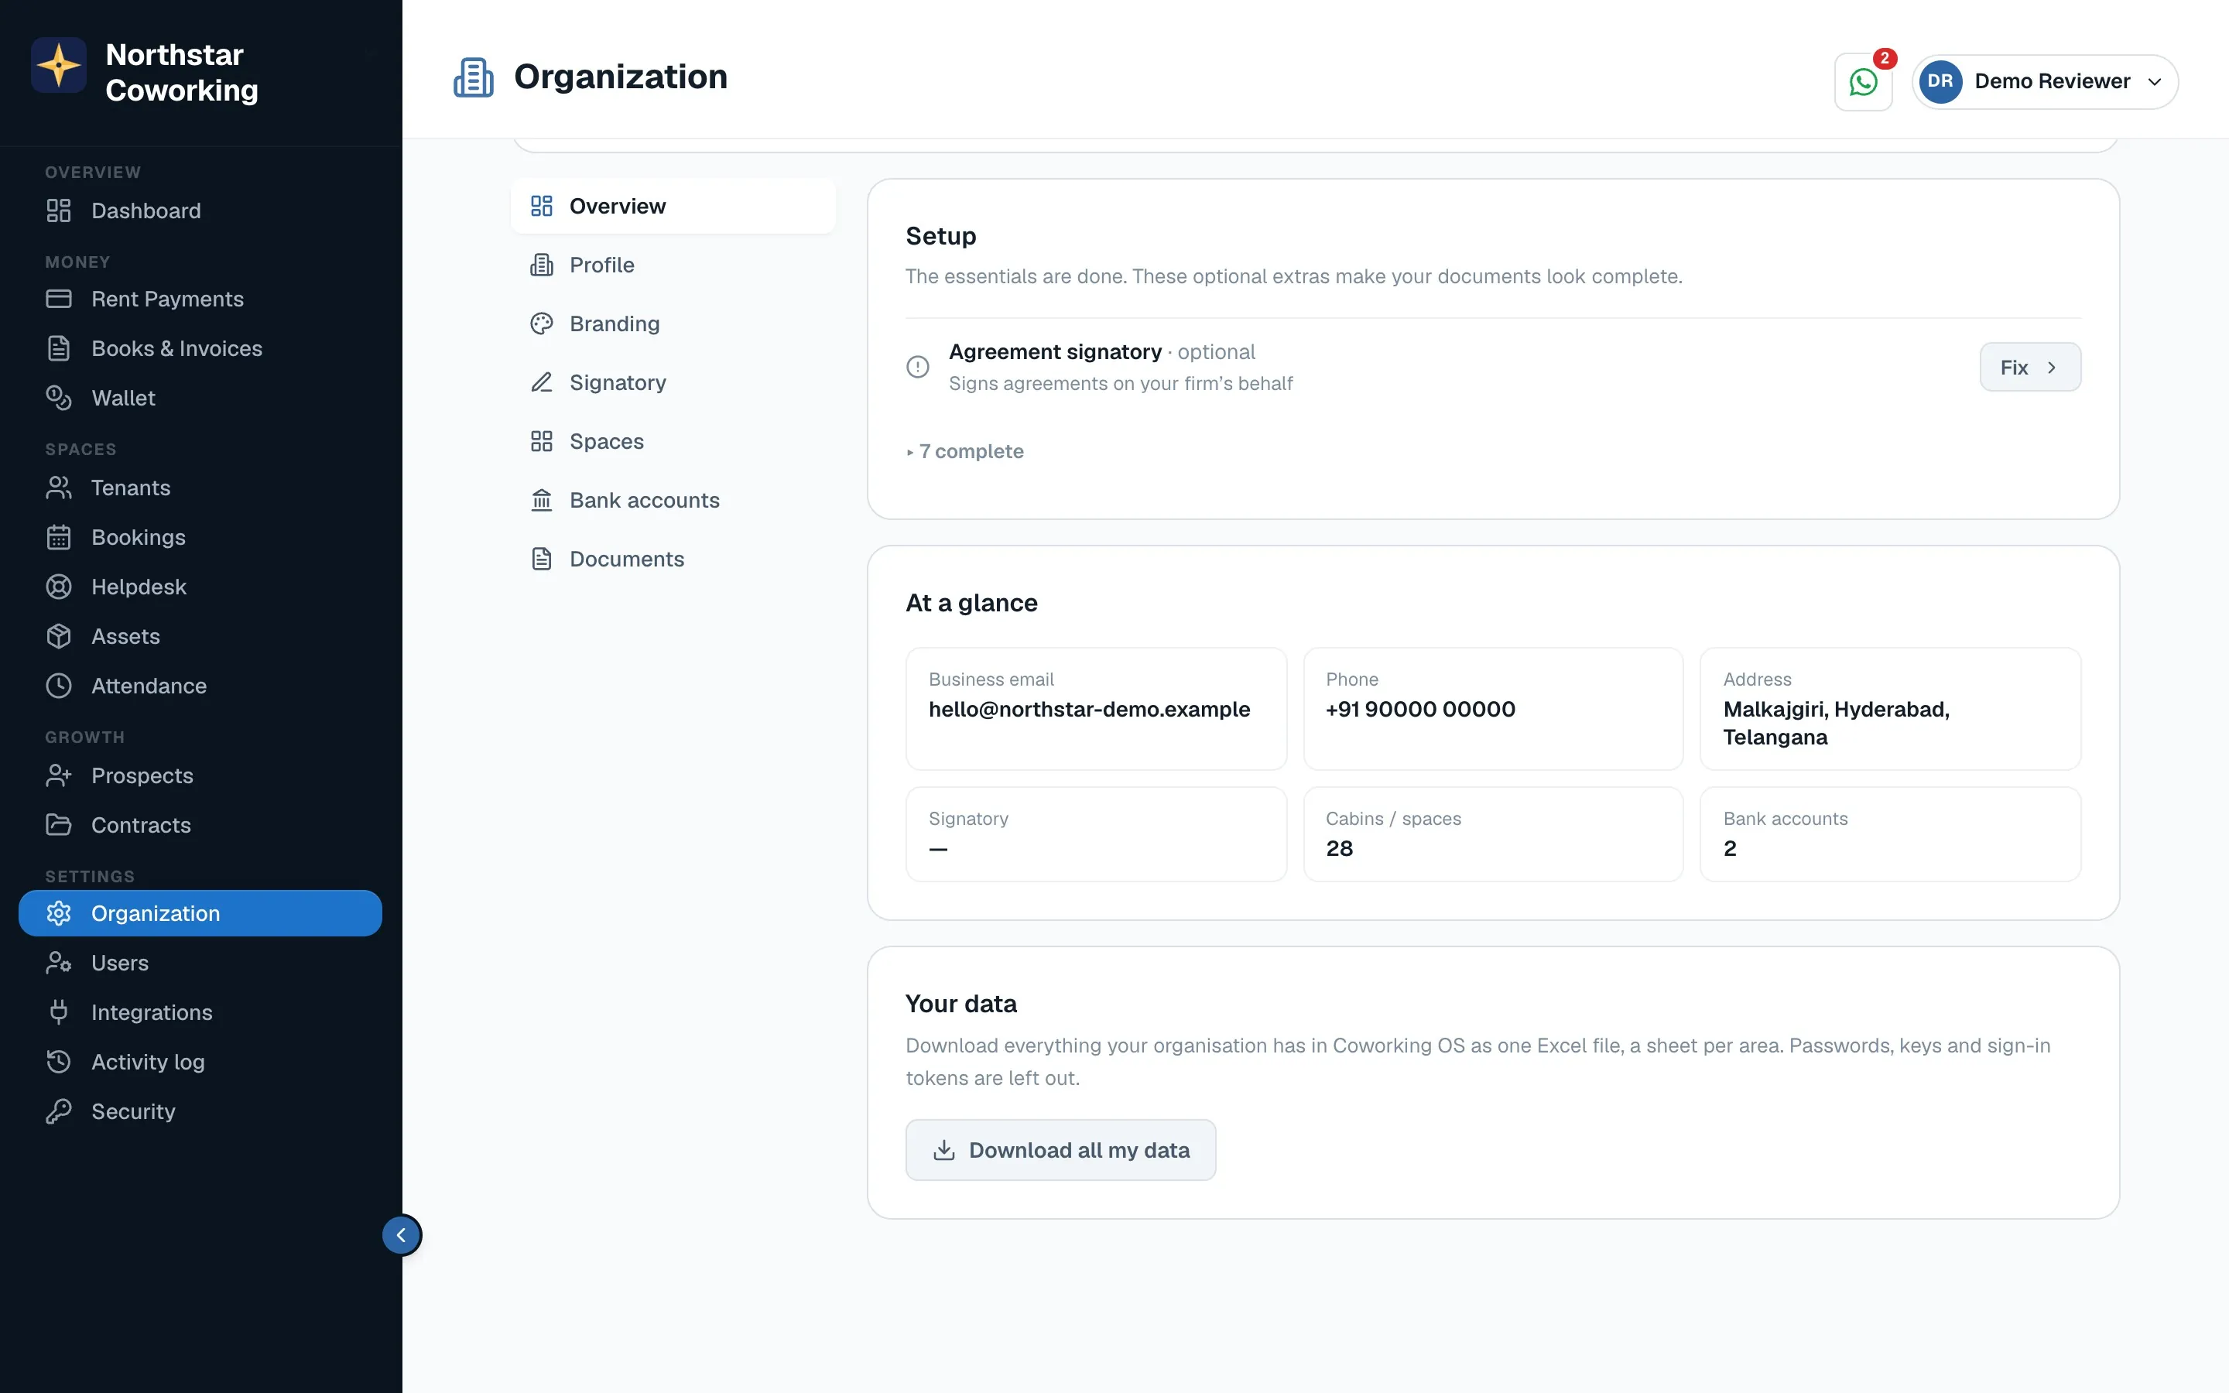This screenshot has width=2229, height=1393.
Task: Open the Documents tab
Action: pyautogui.click(x=673, y=560)
